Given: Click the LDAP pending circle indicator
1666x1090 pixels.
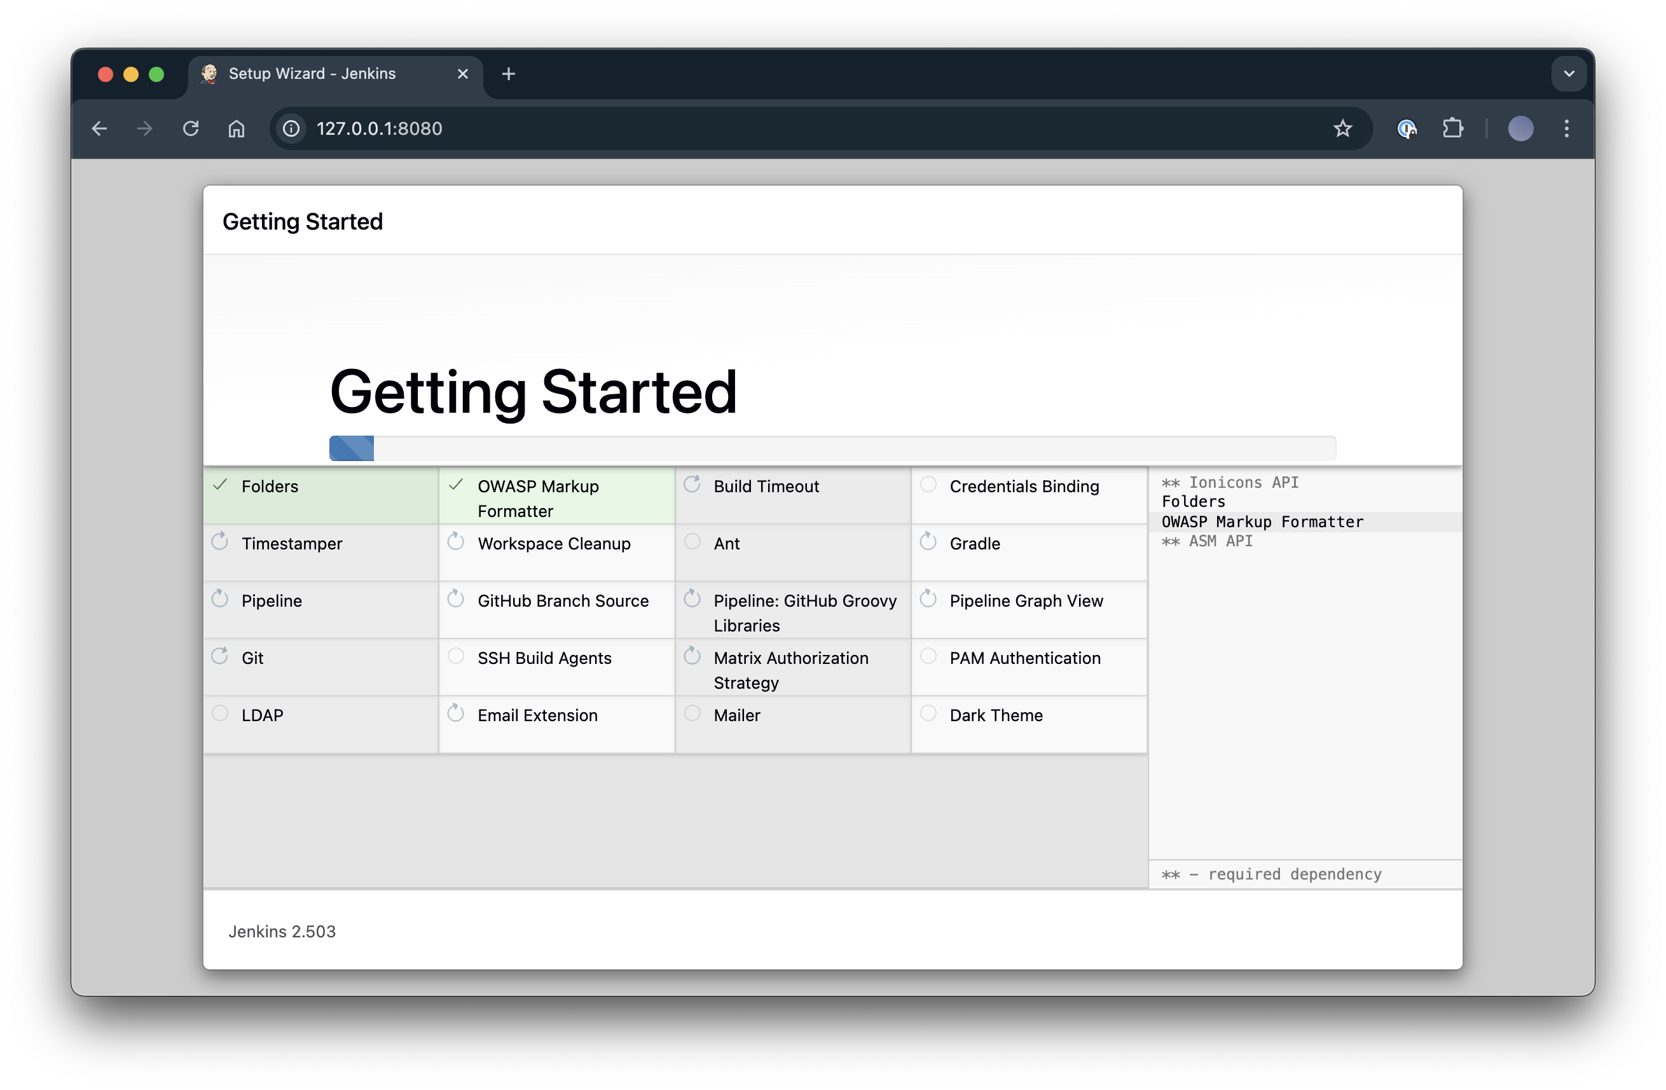Looking at the screenshot, I should [220, 714].
